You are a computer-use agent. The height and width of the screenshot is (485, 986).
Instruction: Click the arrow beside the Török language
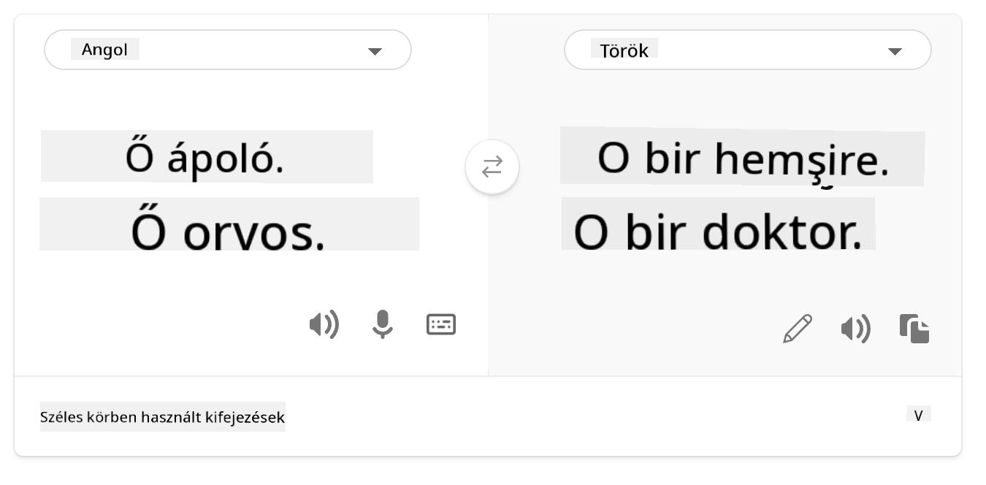(895, 51)
